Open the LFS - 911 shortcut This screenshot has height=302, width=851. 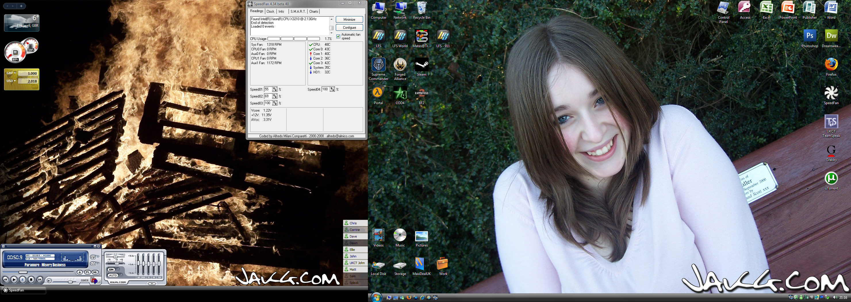coord(443,39)
